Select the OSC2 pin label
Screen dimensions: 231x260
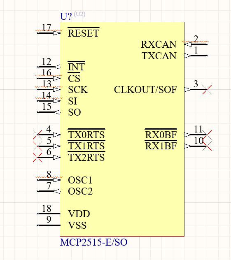(80, 191)
